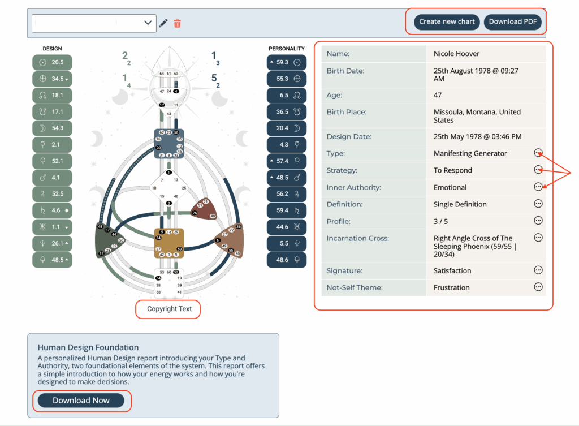Click the pencil edit icon

click(163, 23)
